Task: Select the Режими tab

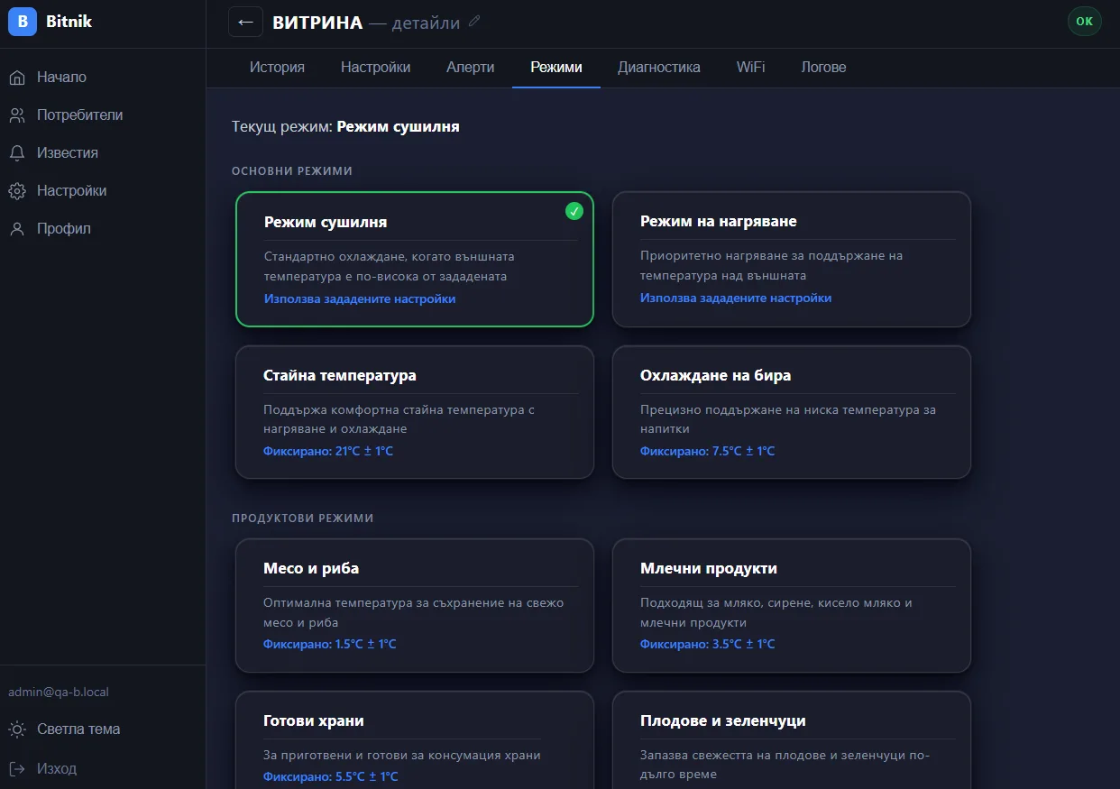Action: (556, 68)
